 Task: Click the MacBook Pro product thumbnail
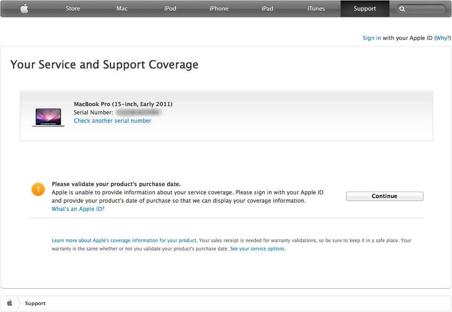(48, 118)
